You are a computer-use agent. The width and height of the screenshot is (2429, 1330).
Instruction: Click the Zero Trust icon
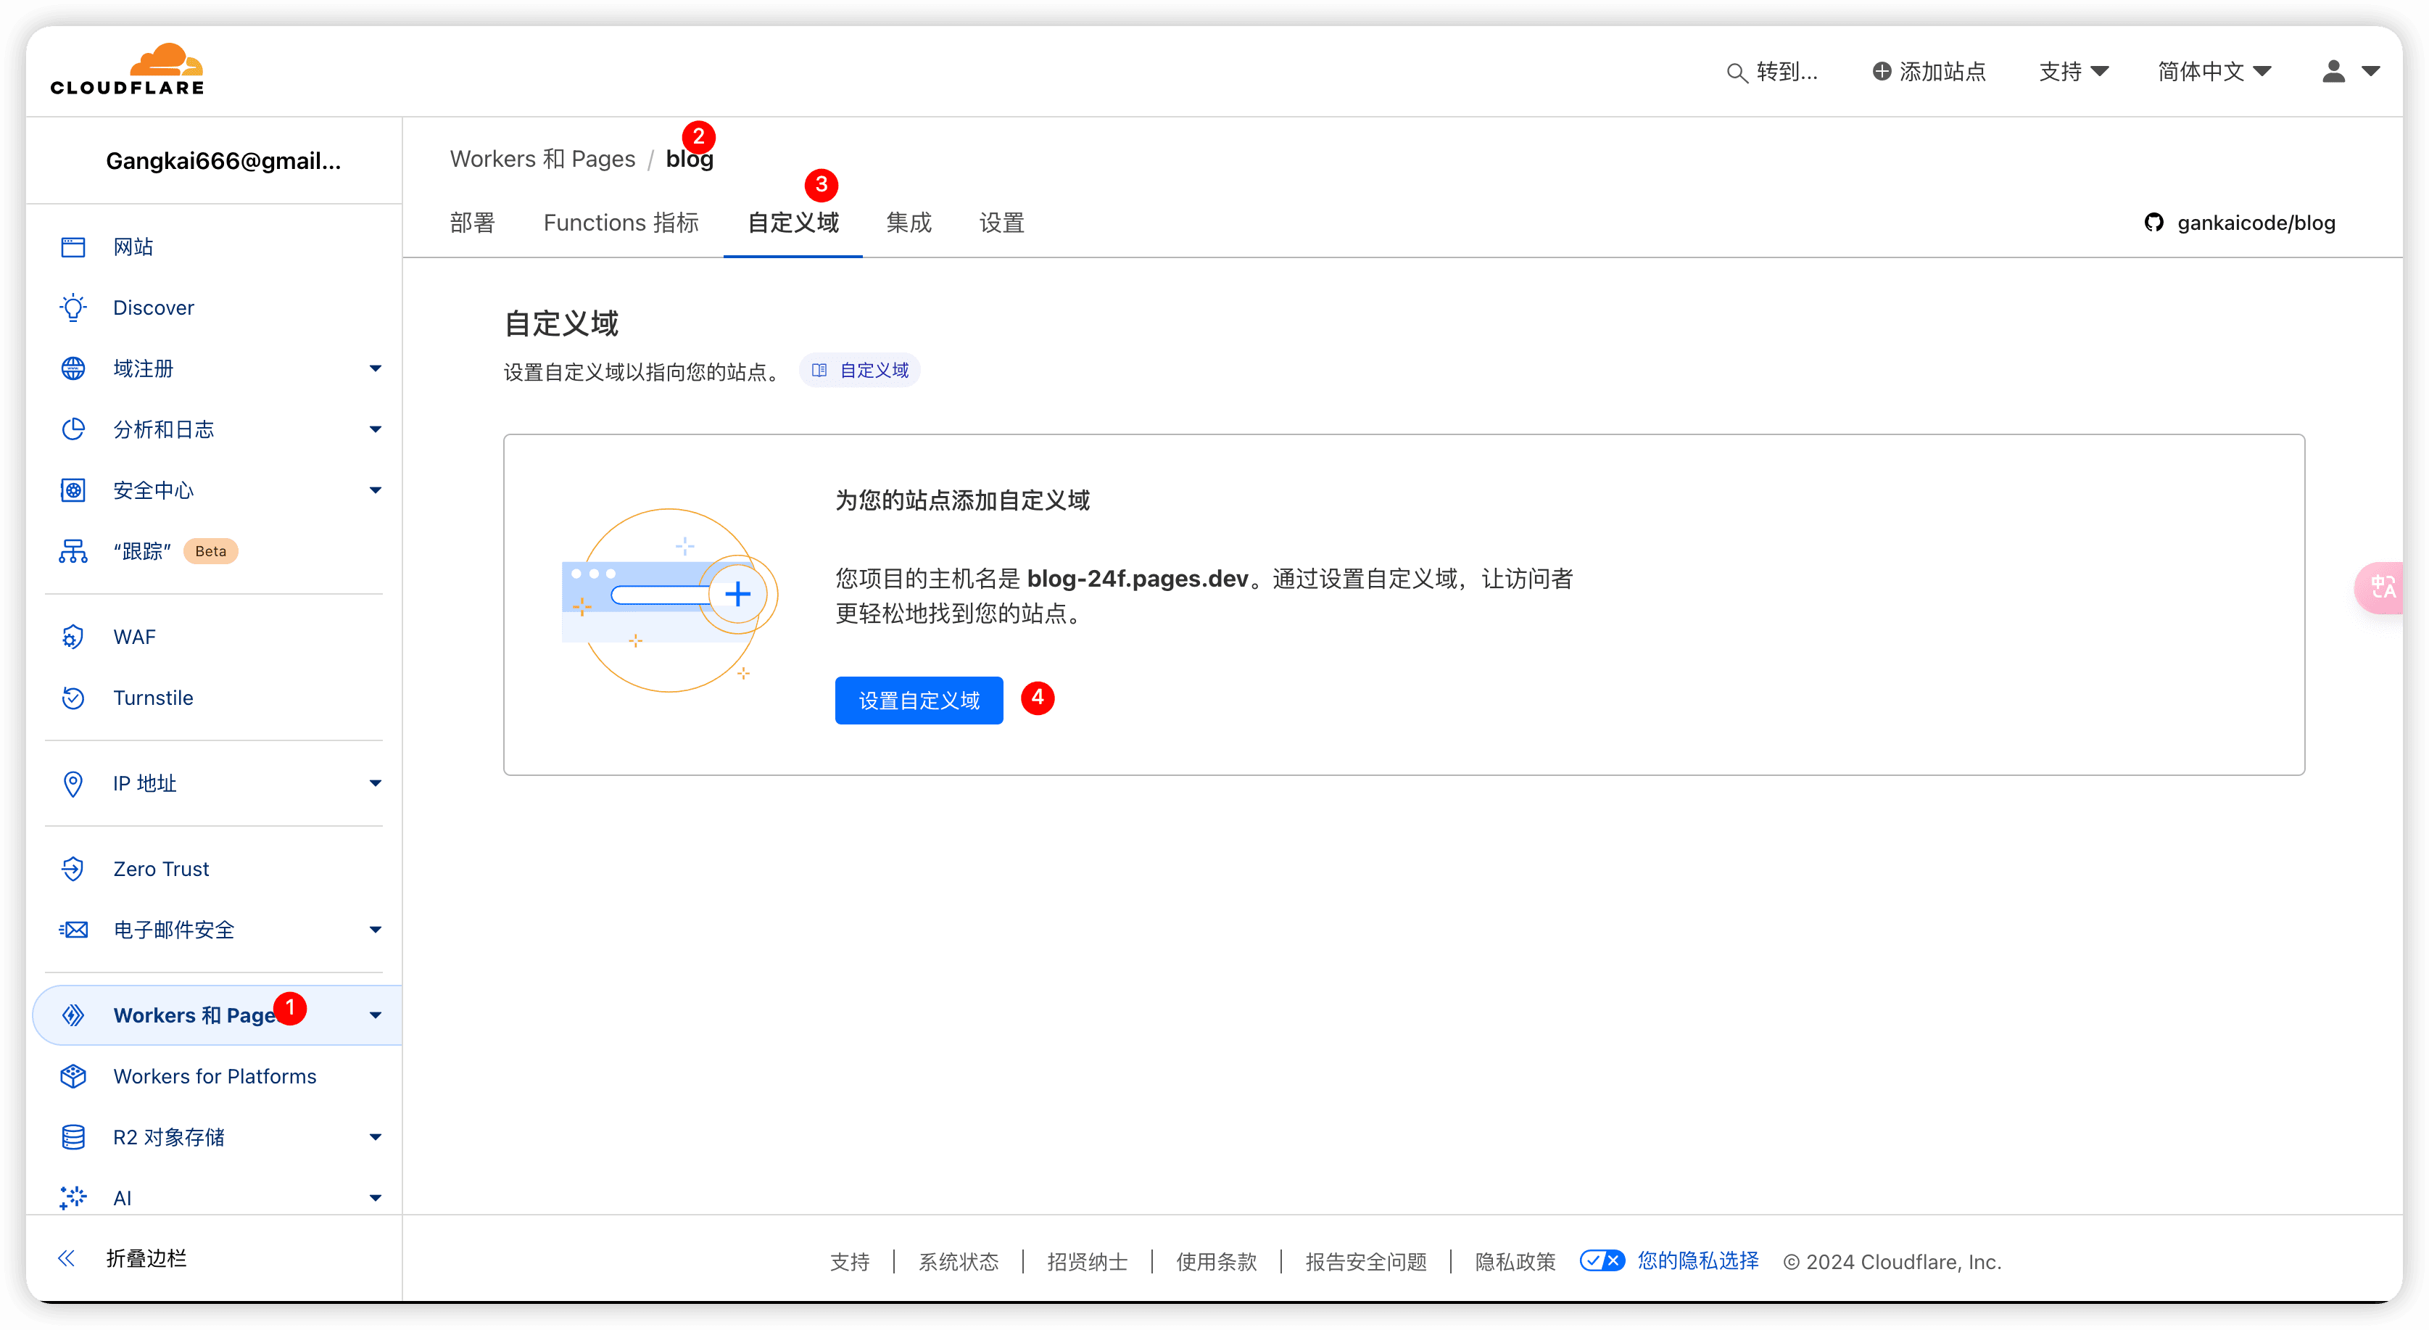click(x=75, y=868)
